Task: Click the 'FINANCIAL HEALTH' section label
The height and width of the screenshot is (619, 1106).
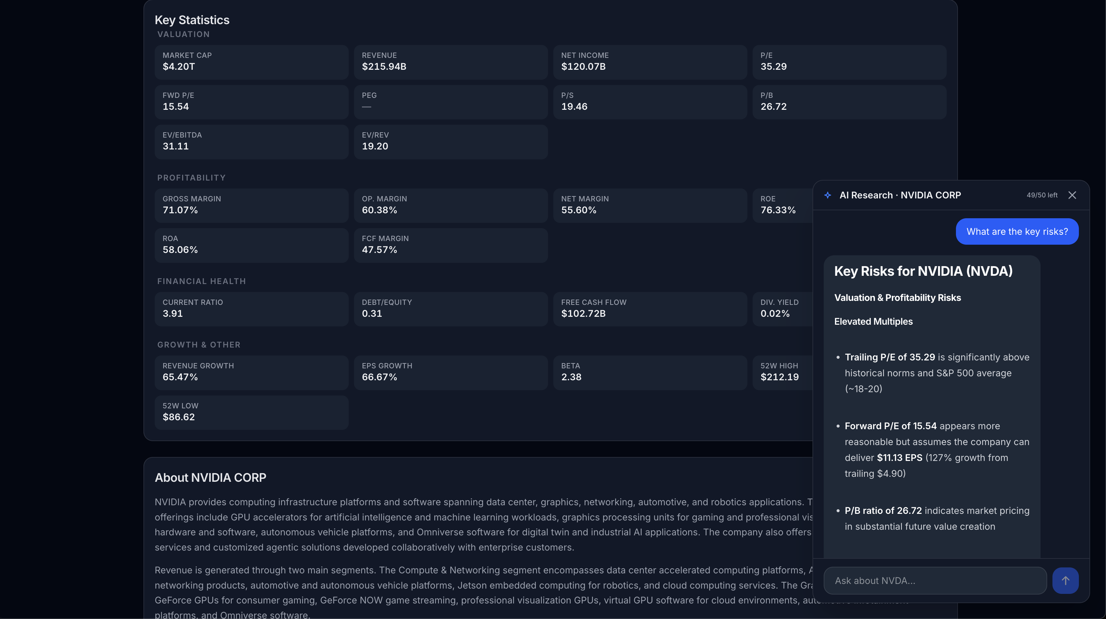Action: click(201, 281)
